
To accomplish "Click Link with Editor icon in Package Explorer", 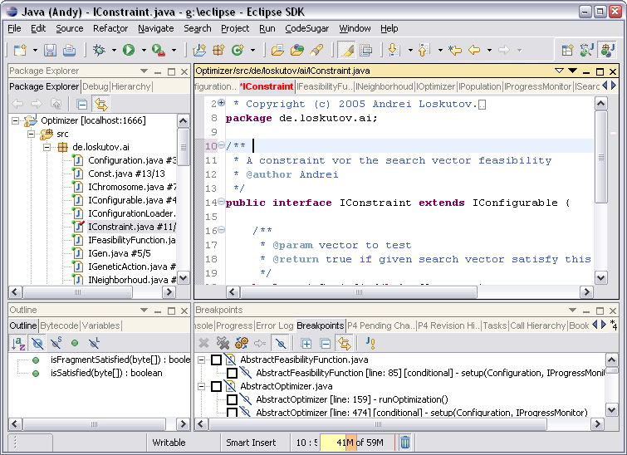I will [x=101, y=104].
